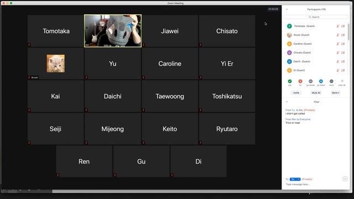Toggle Di's video camera in participants list
The width and height of the screenshot is (354, 199).
[x=343, y=70]
